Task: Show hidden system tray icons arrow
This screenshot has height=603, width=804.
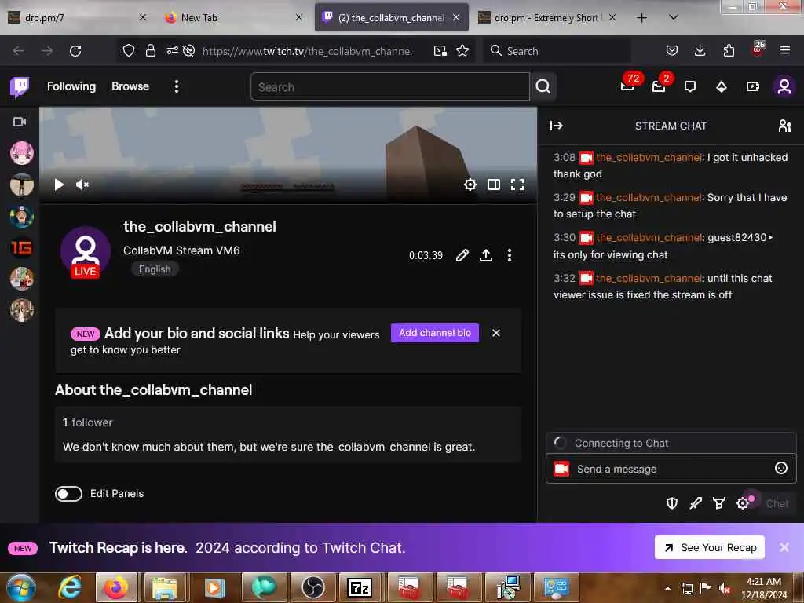Action: [667, 588]
